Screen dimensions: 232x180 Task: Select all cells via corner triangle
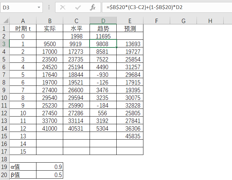tap(5, 21)
